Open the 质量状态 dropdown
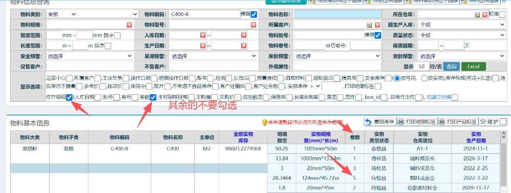 [462, 35]
